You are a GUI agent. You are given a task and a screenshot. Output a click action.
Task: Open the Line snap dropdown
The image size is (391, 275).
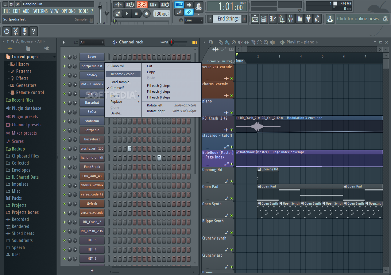194,20
